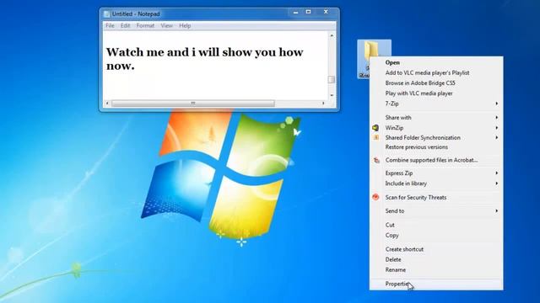Screen dimensions: 540x303
Task: Open Notepad's Format menu
Action: point(145,26)
